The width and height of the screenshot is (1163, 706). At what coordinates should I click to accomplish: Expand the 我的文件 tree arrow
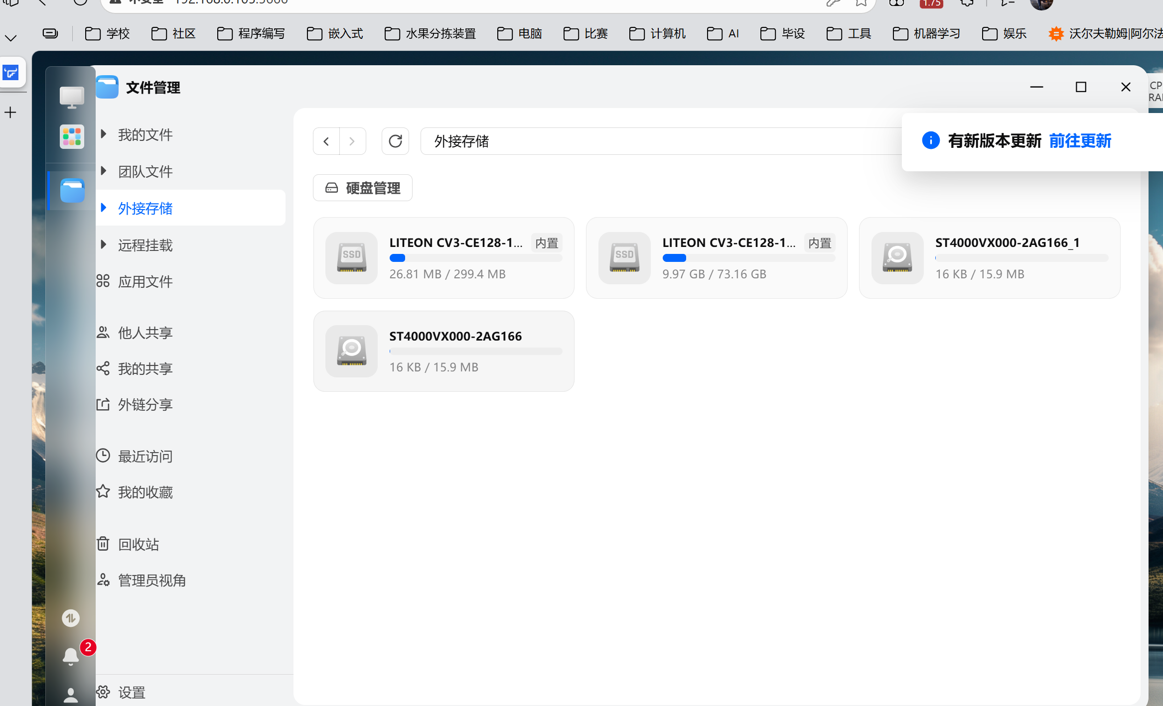[x=104, y=134]
